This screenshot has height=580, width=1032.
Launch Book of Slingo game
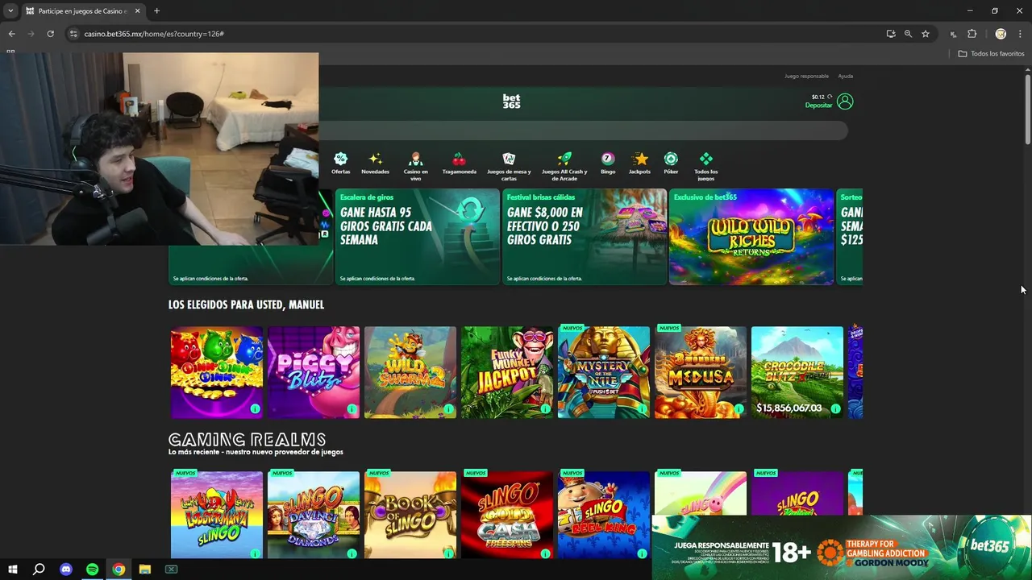(x=410, y=515)
